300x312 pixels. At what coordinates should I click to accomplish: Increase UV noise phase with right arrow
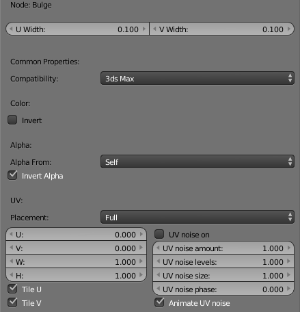pyautogui.click(x=289, y=289)
